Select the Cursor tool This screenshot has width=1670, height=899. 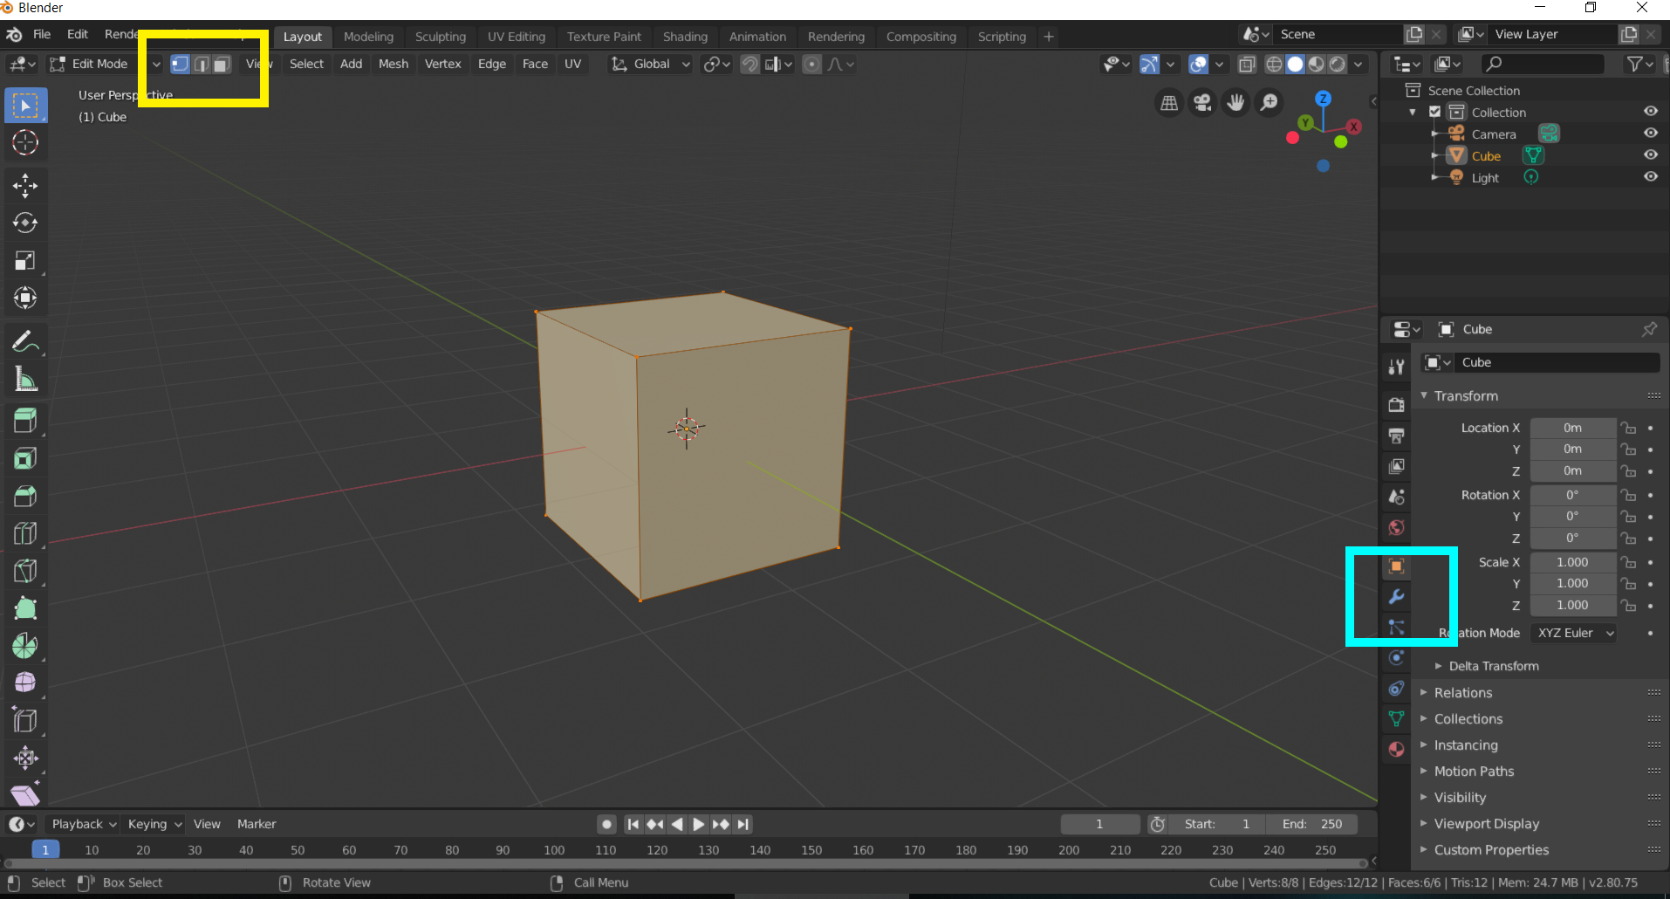click(25, 142)
